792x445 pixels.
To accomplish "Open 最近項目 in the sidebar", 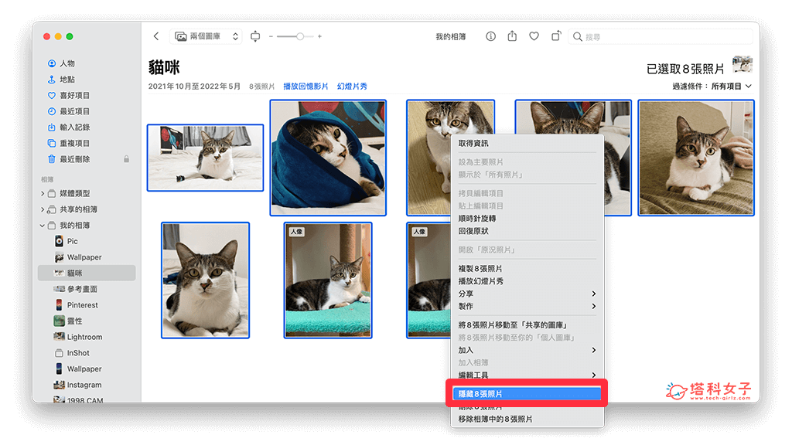I will pyautogui.click(x=75, y=111).
